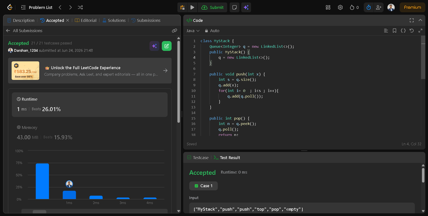
Task: Format code with the align-lines icon
Action: [x=386, y=31]
